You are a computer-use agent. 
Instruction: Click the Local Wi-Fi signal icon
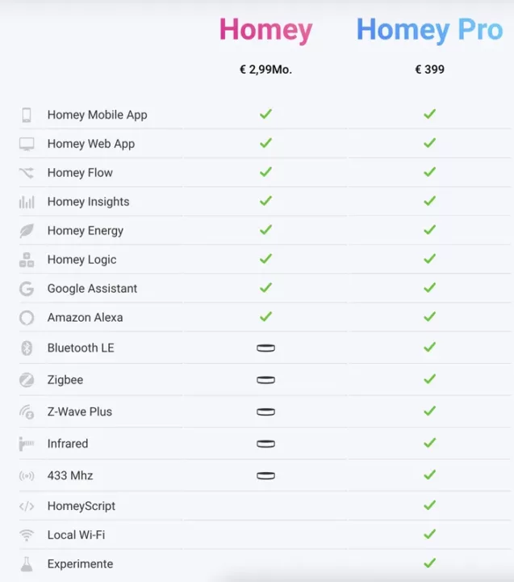(27, 535)
